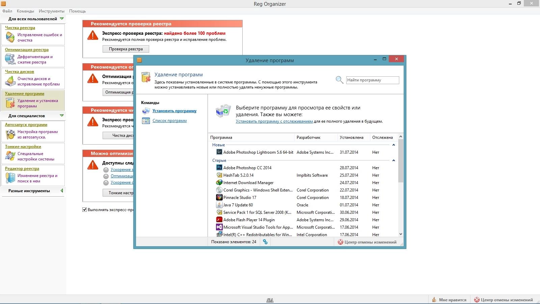Open Тонкие настройки sidebar heading
Viewport: 540px width, 304px height.
23,147
